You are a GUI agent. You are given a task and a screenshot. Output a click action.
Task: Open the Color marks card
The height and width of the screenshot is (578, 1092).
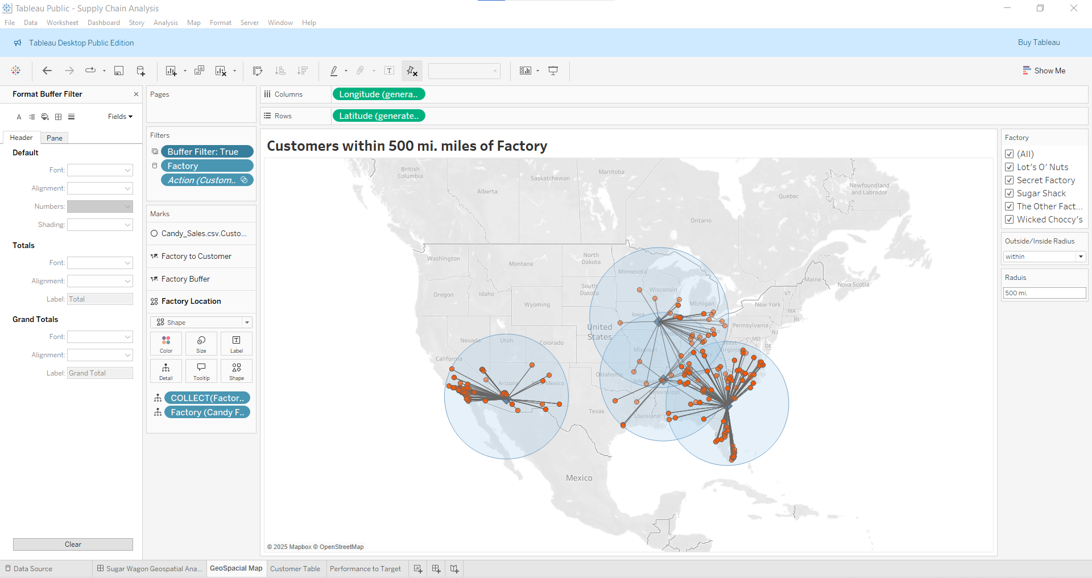[x=166, y=344]
